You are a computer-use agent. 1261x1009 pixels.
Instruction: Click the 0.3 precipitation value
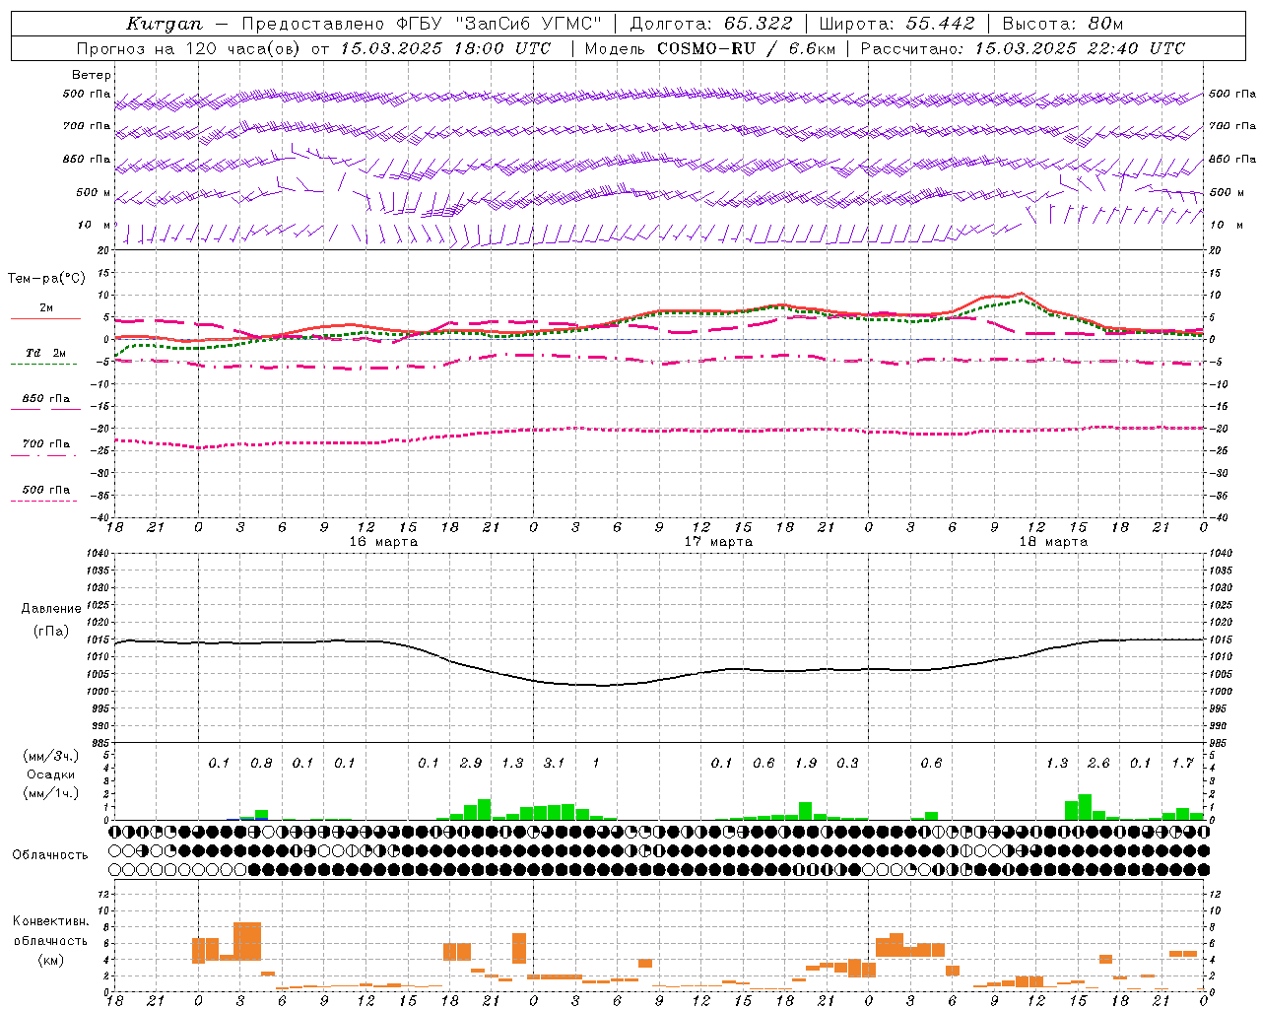pyautogui.click(x=847, y=764)
